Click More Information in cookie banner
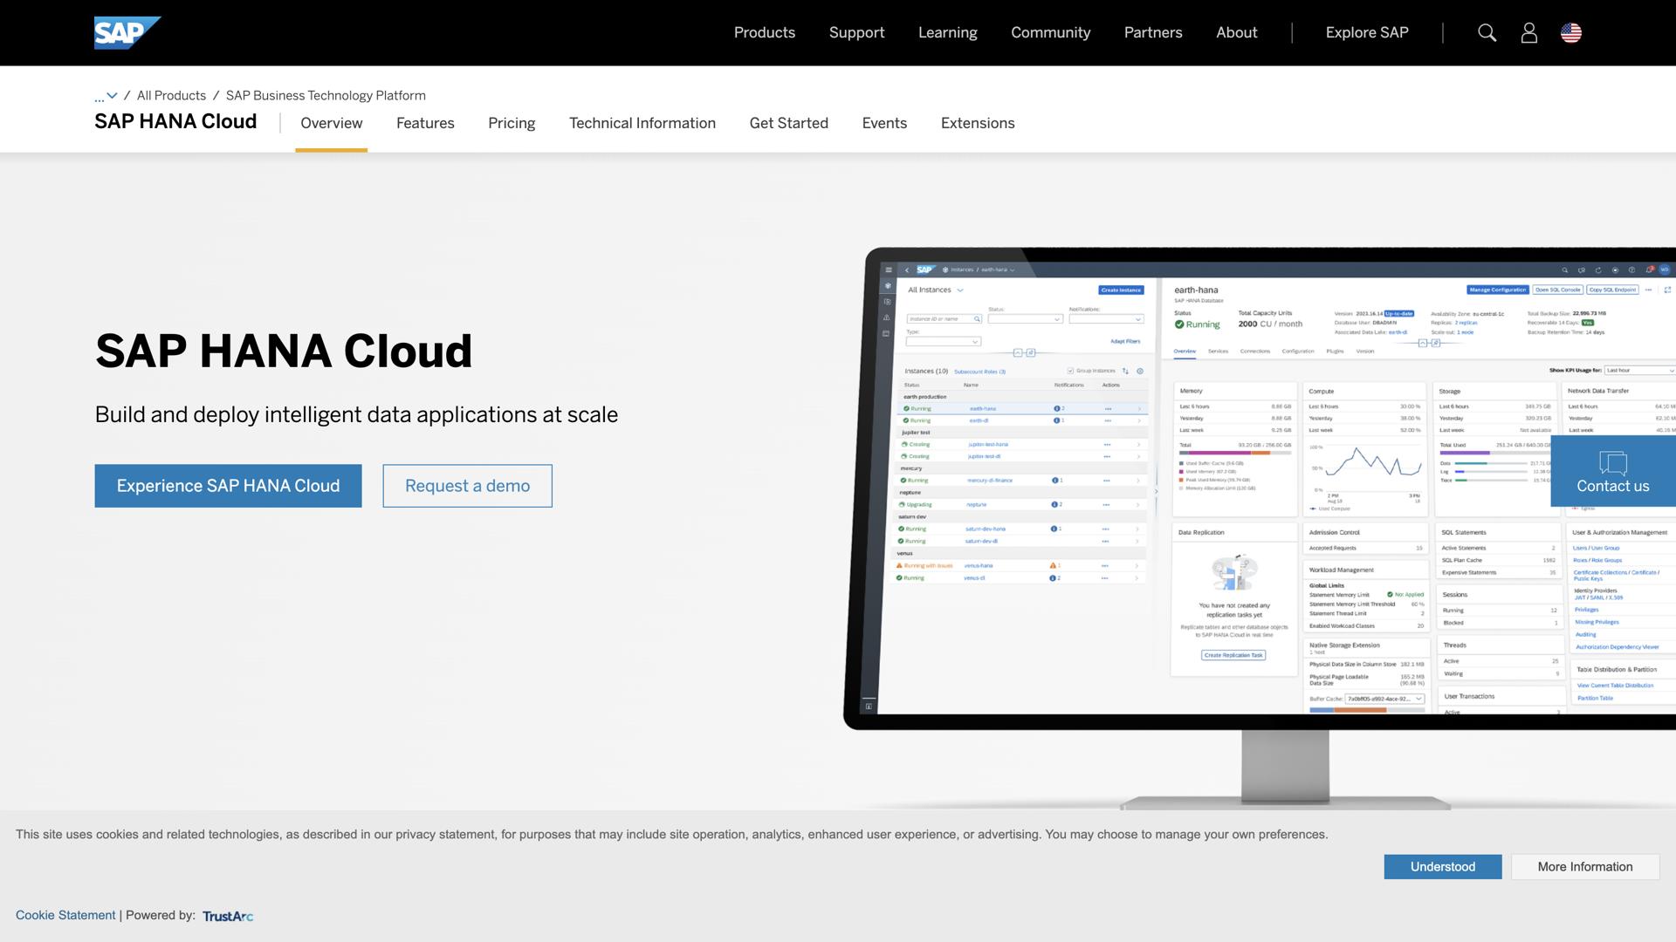Viewport: 1676px width, 942px height. (1584, 867)
